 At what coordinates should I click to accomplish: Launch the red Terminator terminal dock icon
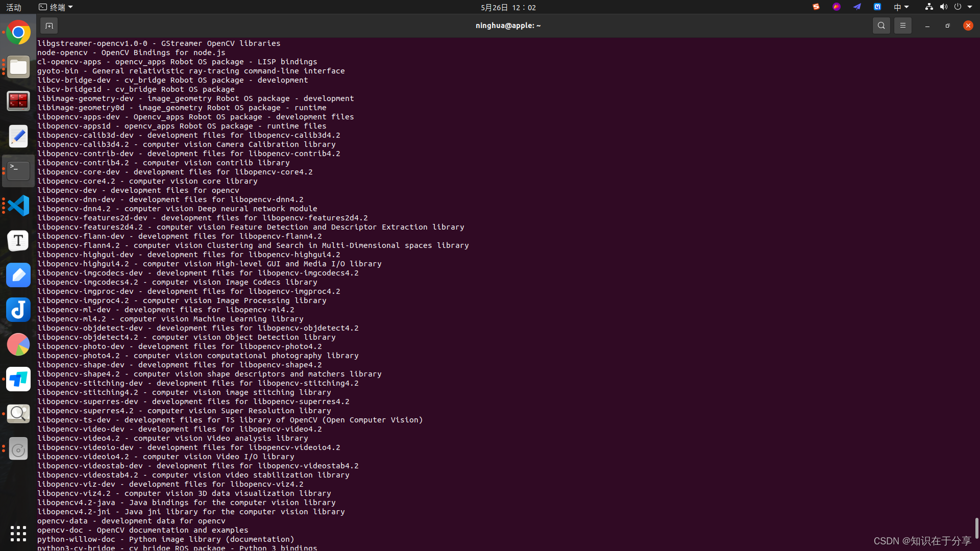click(18, 102)
